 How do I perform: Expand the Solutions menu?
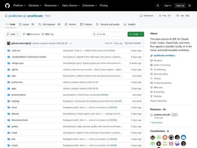coord(35,6)
